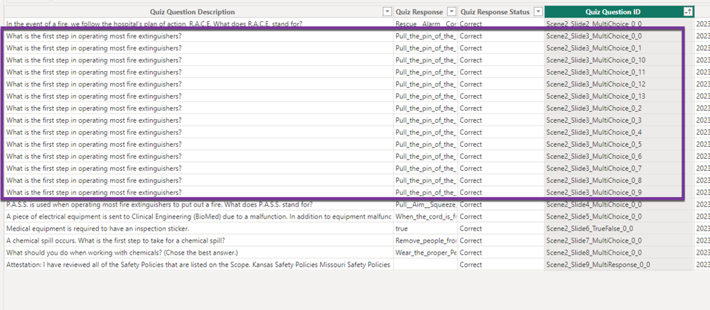This screenshot has height=310, width=710.
Task: Click cell Scene2_Slide3_MultiChoice_0_11
Action: [x=619, y=72]
